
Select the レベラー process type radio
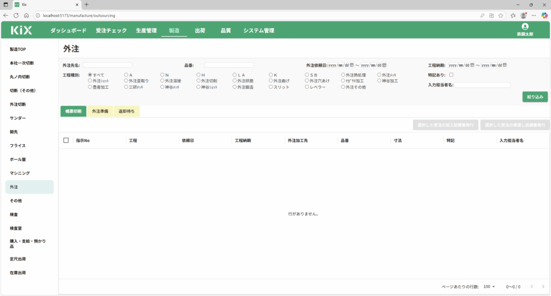(307, 87)
